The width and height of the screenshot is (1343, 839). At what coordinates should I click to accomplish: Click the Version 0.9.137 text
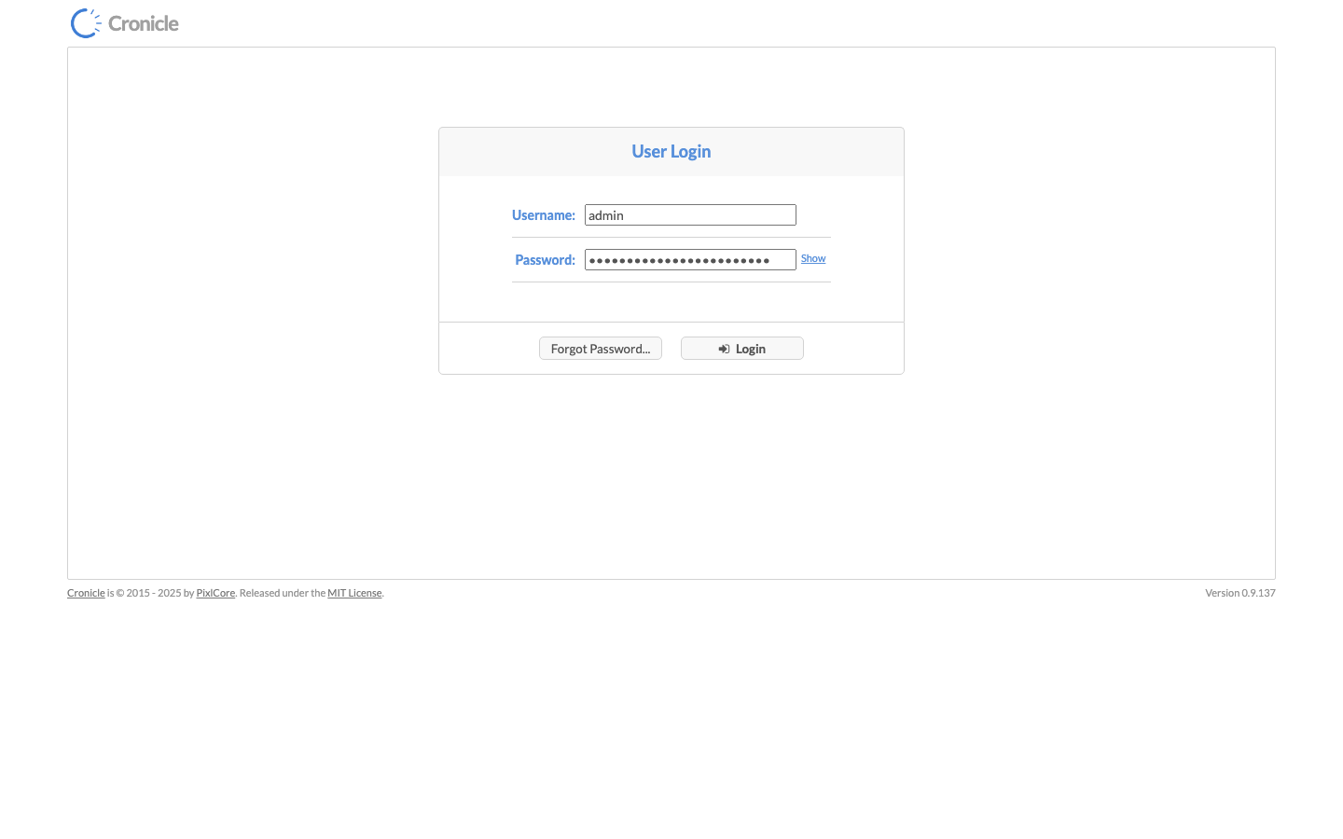tap(1240, 593)
